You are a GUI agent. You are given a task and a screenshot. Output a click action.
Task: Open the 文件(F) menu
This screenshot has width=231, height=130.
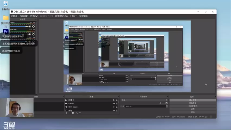(14, 16)
